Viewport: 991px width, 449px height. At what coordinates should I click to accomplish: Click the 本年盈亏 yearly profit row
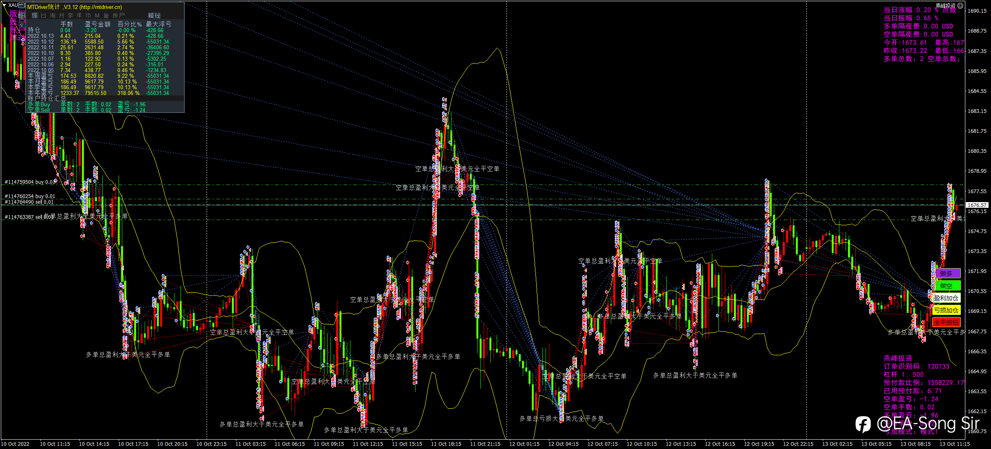coord(98,93)
